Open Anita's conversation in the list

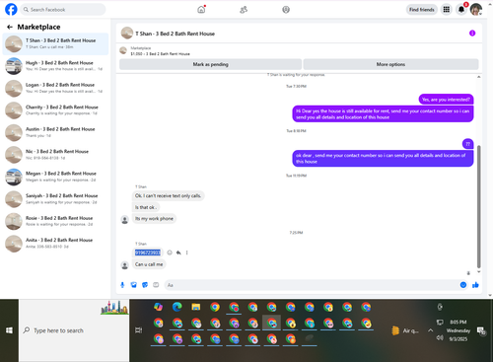click(x=55, y=244)
